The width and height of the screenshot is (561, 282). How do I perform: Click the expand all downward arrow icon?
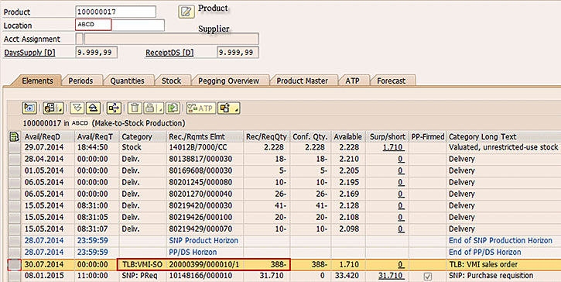point(77,108)
